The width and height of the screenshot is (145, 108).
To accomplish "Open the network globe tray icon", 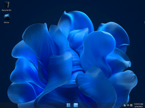I will (x=131, y=105).
